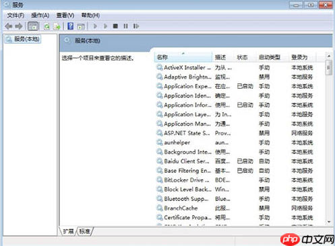
Task: Select the Block Level Backup service
Action: [235, 190]
